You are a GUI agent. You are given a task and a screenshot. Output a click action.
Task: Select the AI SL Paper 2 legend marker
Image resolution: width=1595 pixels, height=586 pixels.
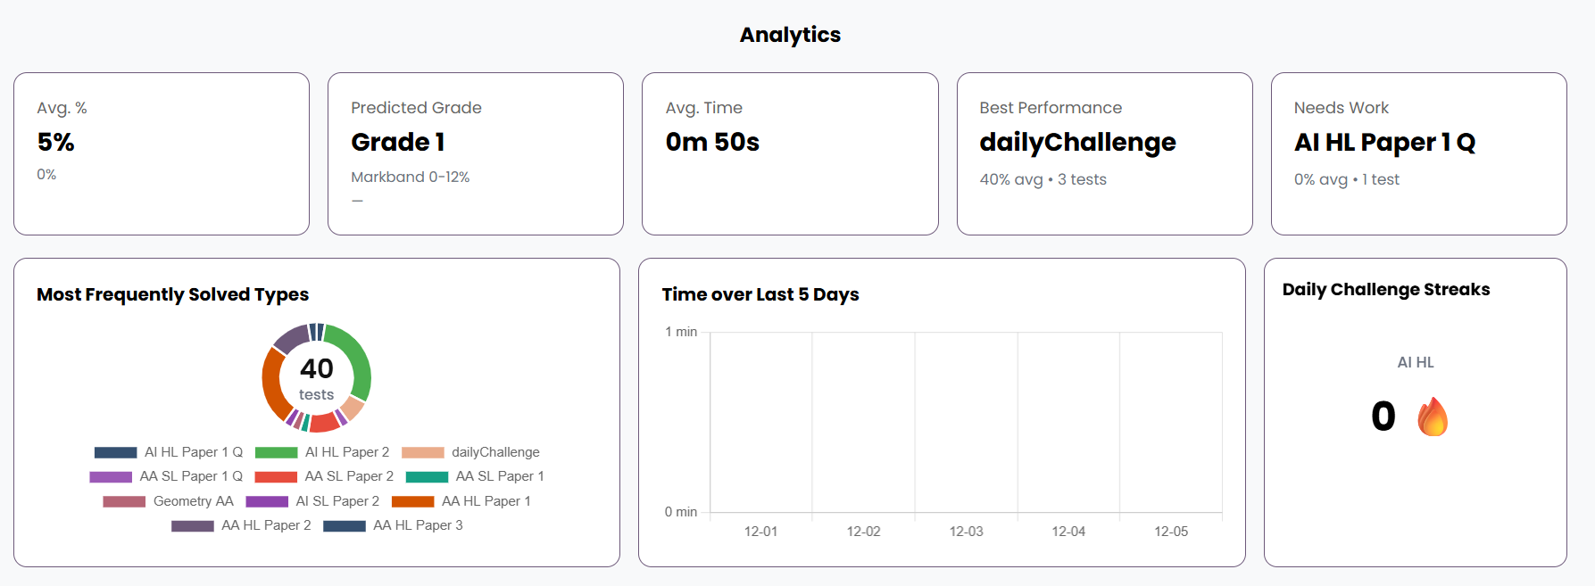click(x=268, y=501)
